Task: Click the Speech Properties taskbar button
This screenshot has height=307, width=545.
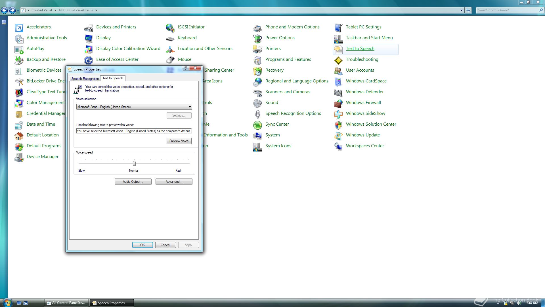Action: pyautogui.click(x=112, y=303)
